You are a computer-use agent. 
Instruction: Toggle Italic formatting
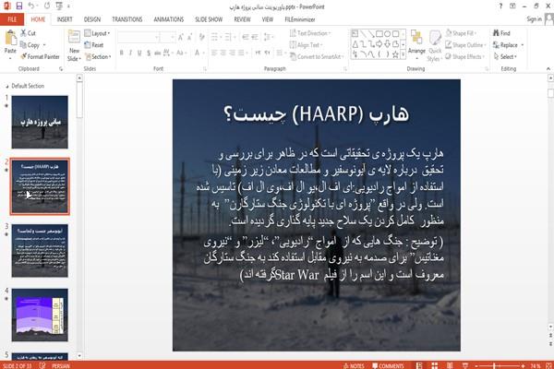point(130,53)
